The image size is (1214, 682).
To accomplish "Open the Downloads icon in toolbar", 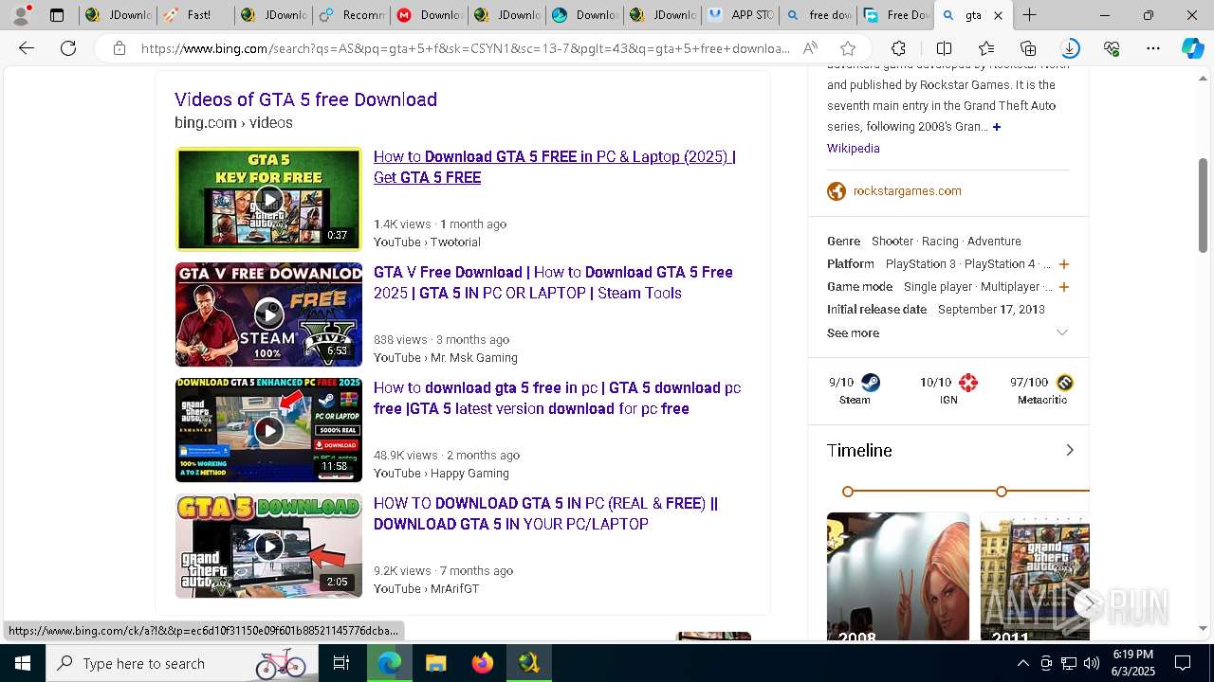I will [x=1070, y=48].
